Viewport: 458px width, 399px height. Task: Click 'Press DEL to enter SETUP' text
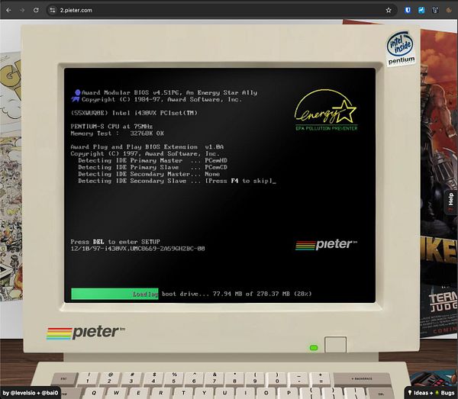point(115,242)
